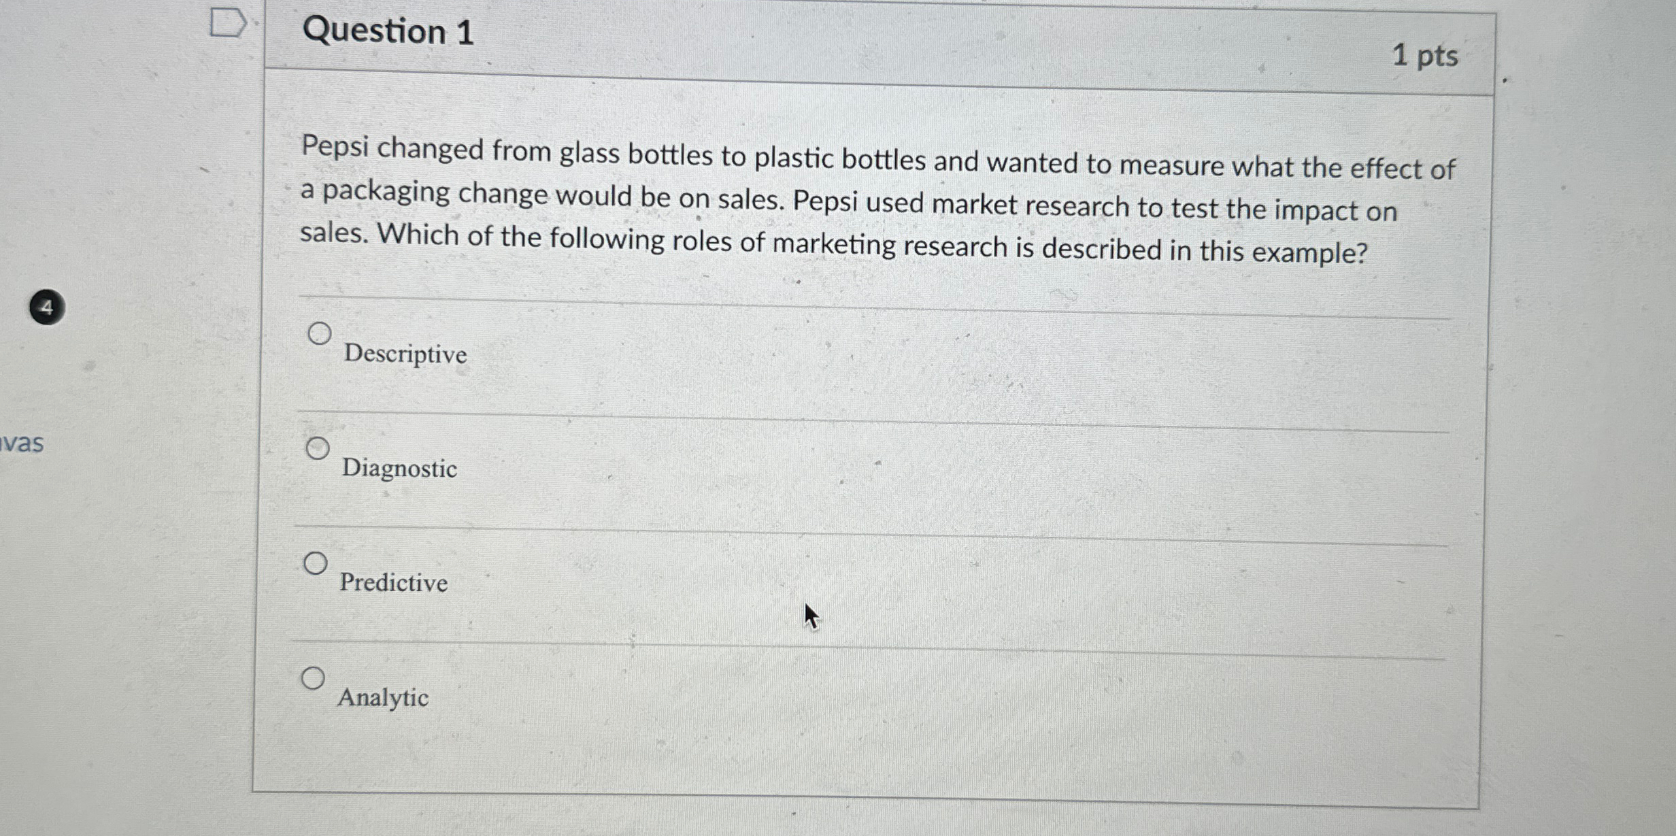This screenshot has width=1676, height=836.
Task: Open the Canvas link on the left sidebar
Action: (20, 445)
